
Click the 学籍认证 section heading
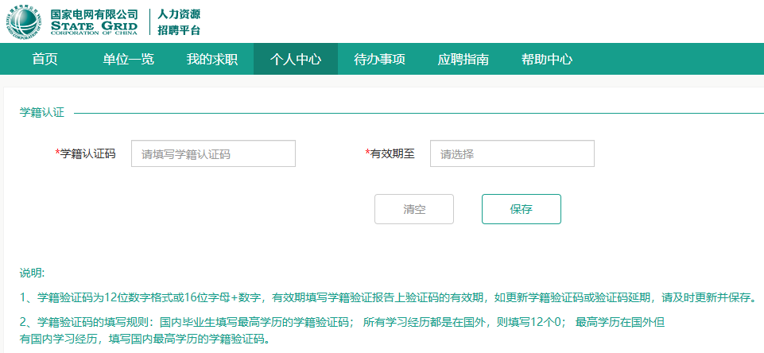click(x=41, y=113)
